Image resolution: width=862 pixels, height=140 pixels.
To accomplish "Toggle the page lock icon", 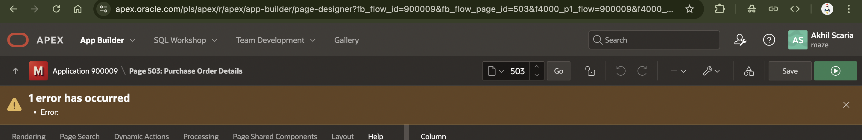I will pos(590,71).
